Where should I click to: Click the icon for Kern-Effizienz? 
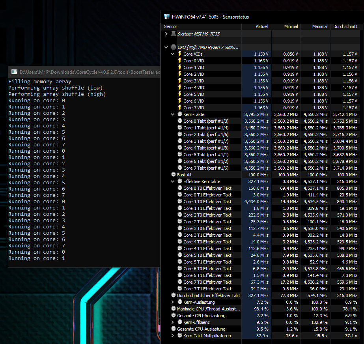[x=180, y=322]
